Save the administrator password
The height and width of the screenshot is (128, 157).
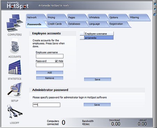pos(97,105)
